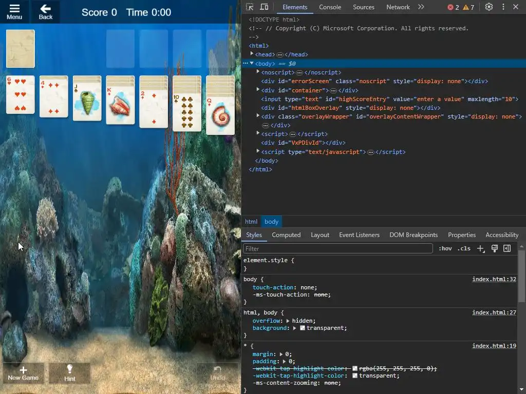Go back using the Back arrow
526x394 pixels.
pyautogui.click(x=45, y=12)
